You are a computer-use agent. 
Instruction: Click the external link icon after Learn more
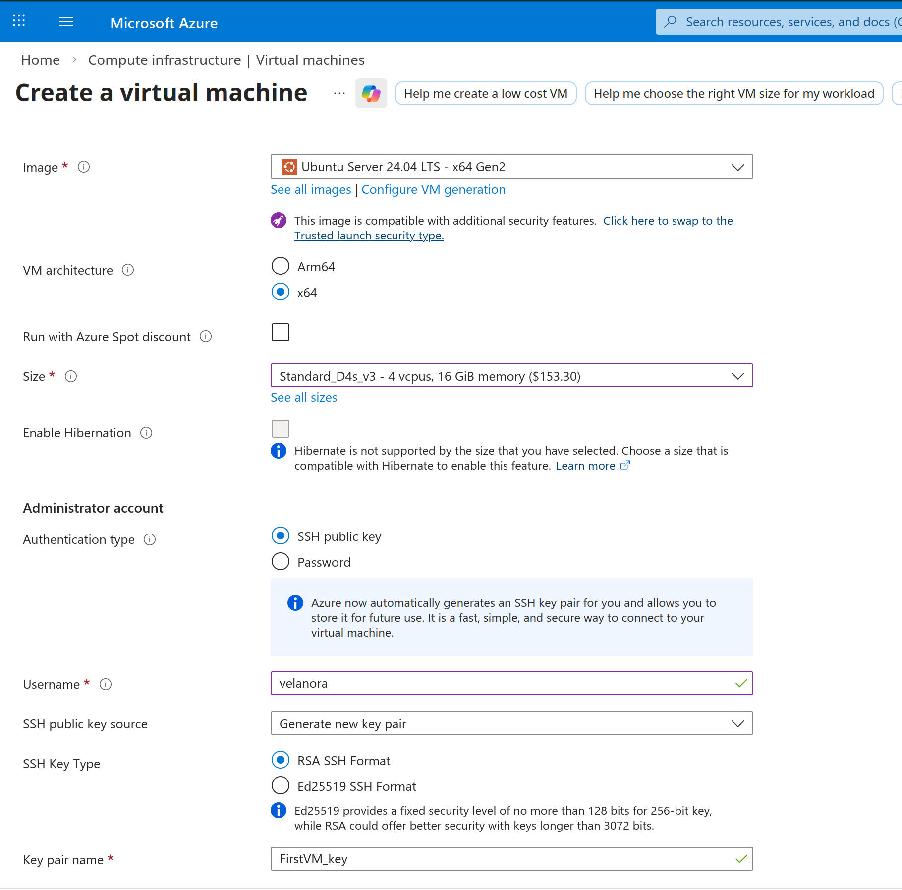click(x=625, y=465)
